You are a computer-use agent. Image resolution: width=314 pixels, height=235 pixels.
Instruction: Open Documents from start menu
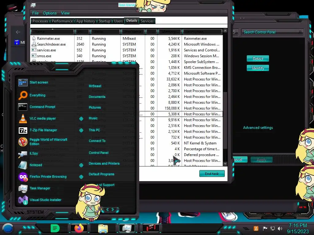pos(97,97)
